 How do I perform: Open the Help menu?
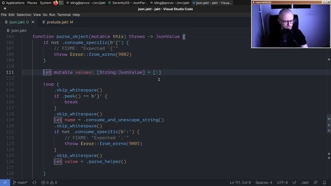click(x=76, y=15)
